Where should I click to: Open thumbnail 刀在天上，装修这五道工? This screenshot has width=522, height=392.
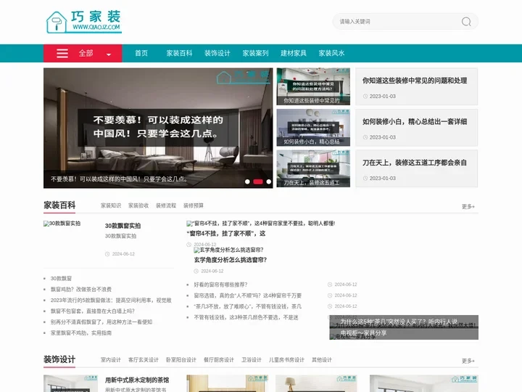coord(313,168)
